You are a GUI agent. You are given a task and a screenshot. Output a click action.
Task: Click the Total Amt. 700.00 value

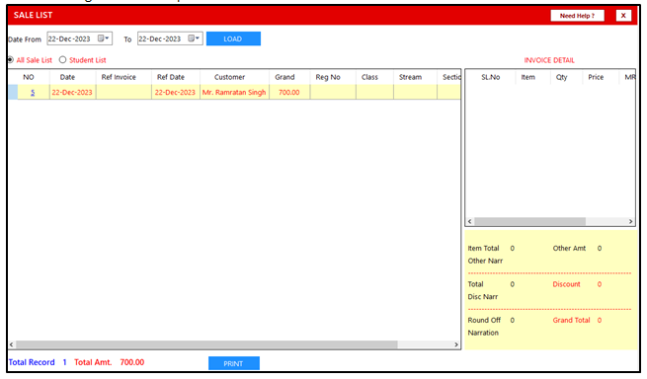click(x=132, y=362)
